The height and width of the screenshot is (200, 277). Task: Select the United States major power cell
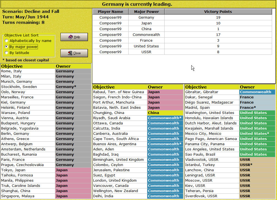(146, 46)
